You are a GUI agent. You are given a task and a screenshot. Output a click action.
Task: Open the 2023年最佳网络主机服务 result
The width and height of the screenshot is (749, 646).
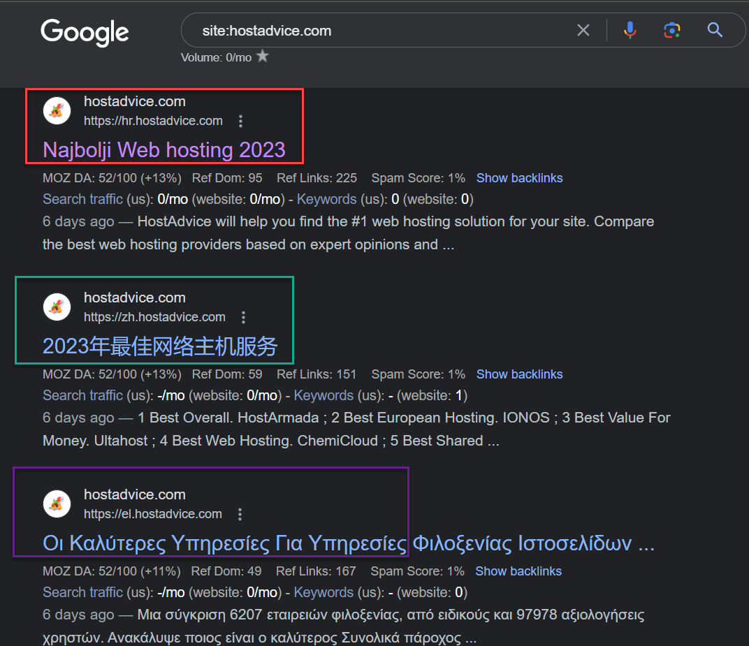(x=160, y=346)
